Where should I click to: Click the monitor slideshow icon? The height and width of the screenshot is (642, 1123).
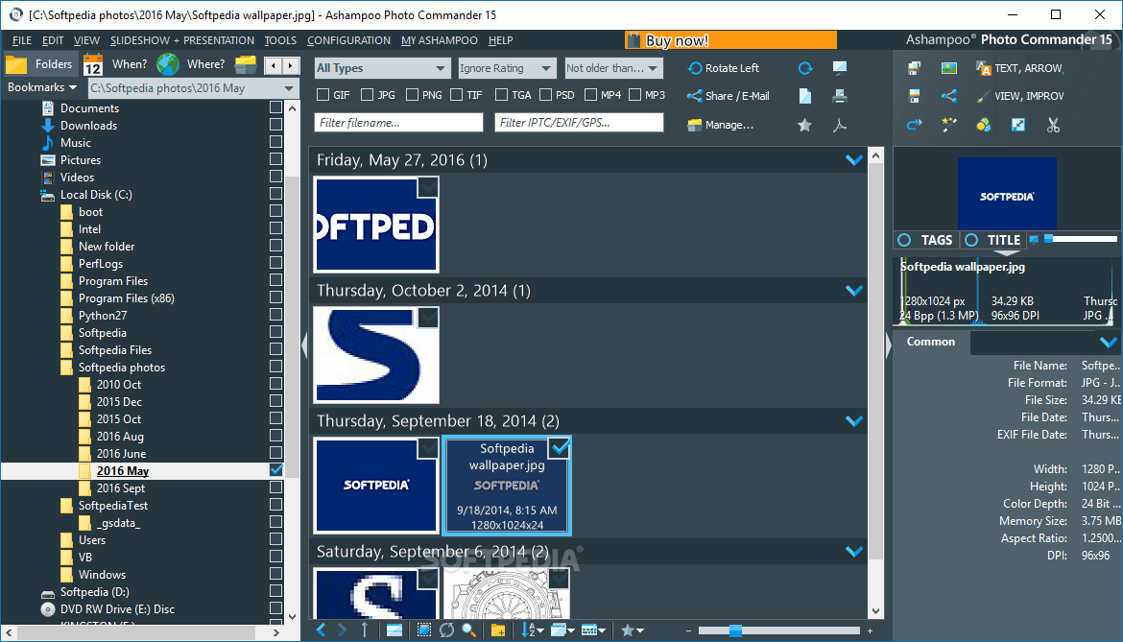click(x=840, y=68)
